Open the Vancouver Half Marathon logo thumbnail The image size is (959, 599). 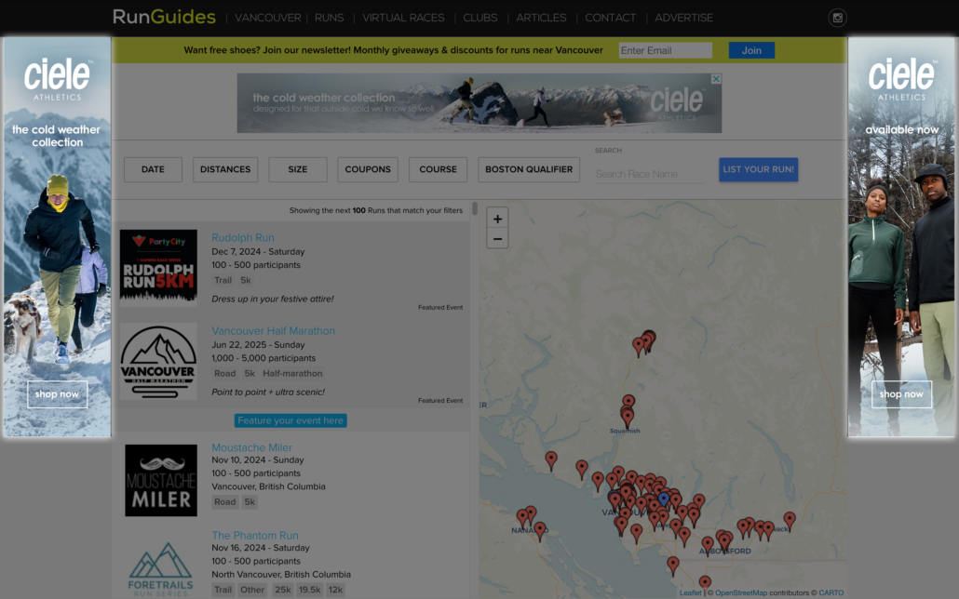[x=158, y=361]
